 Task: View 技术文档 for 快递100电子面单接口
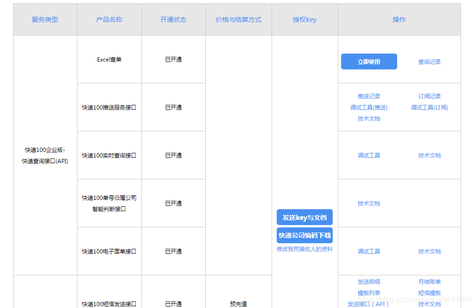429,251
